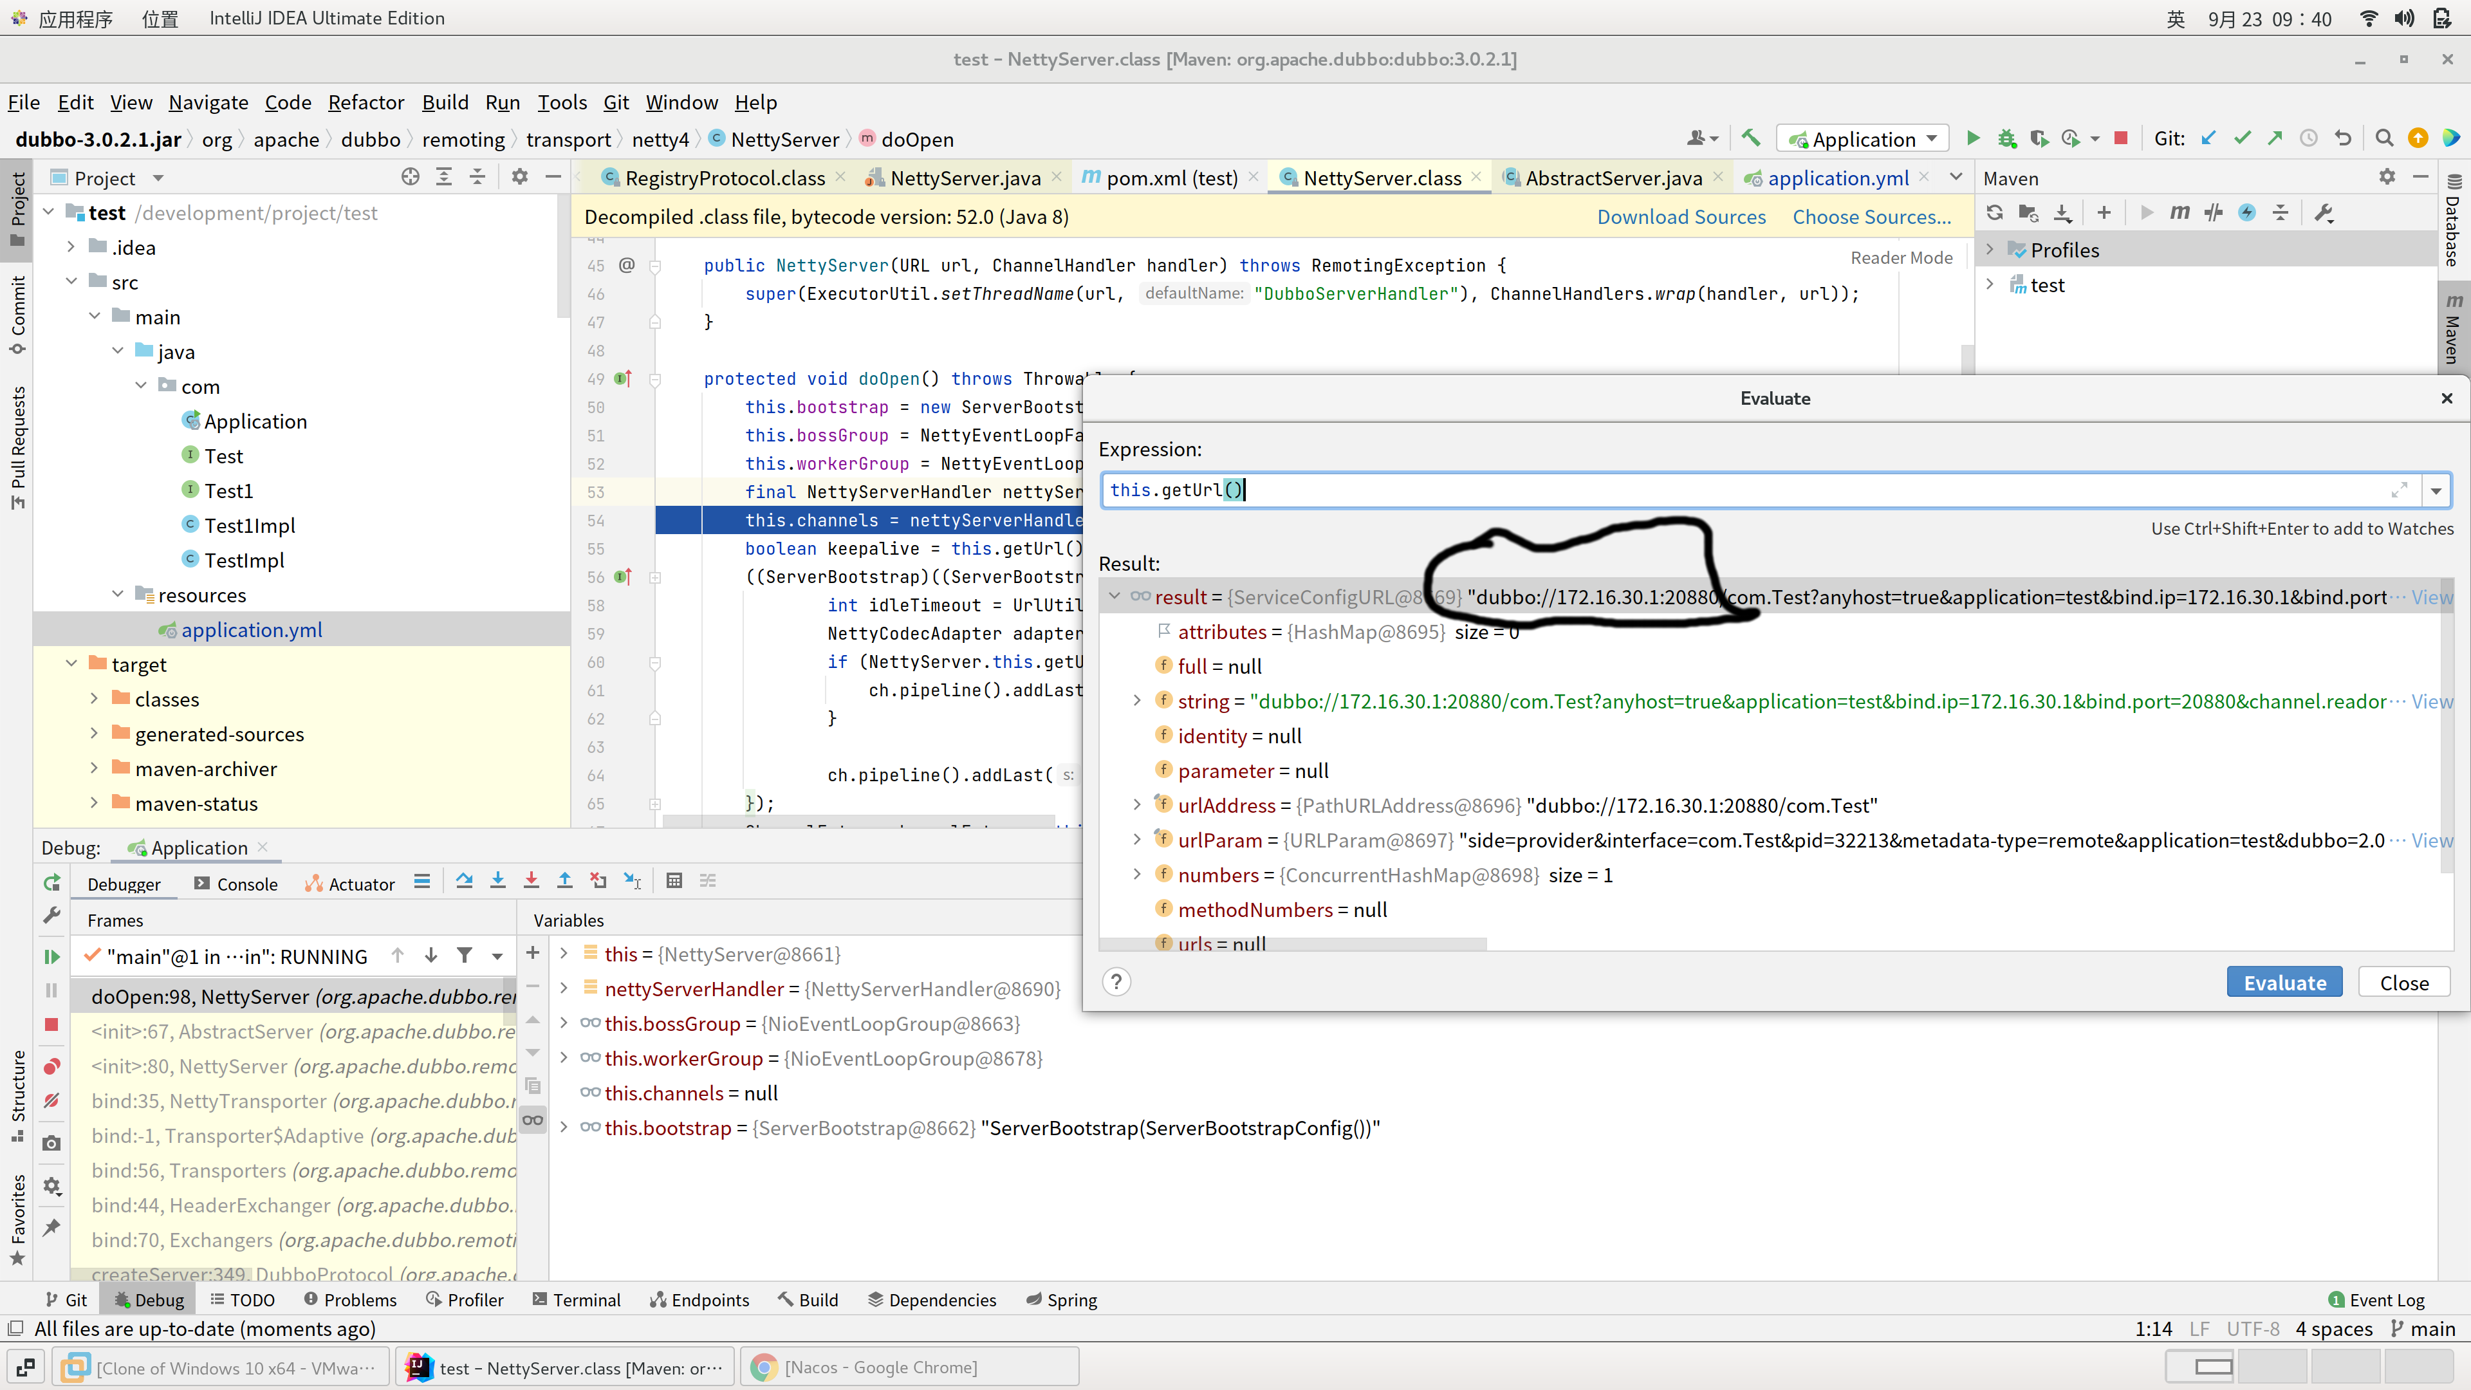2471x1390 pixels.
Task: Open the Application run configuration dropdown
Action: [x=1862, y=139]
